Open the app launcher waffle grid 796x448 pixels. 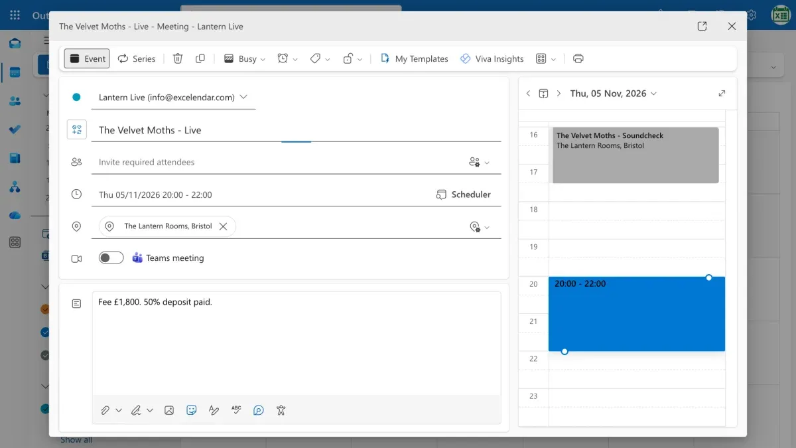[x=15, y=15]
